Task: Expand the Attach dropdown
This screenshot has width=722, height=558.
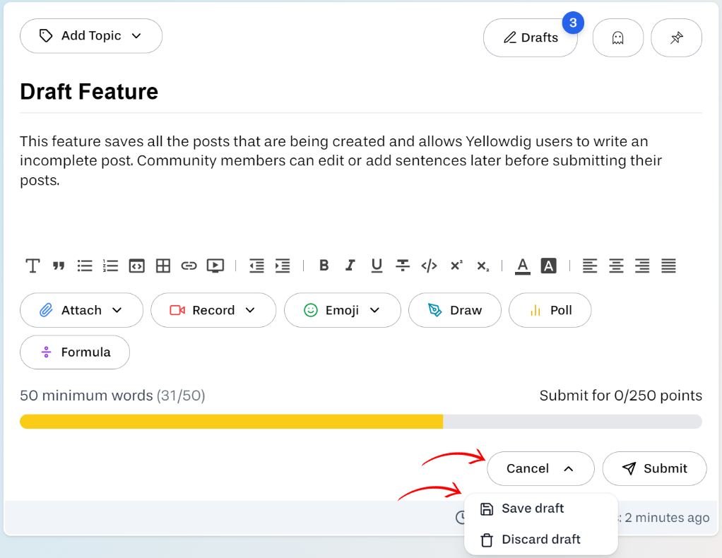Action: (x=81, y=310)
